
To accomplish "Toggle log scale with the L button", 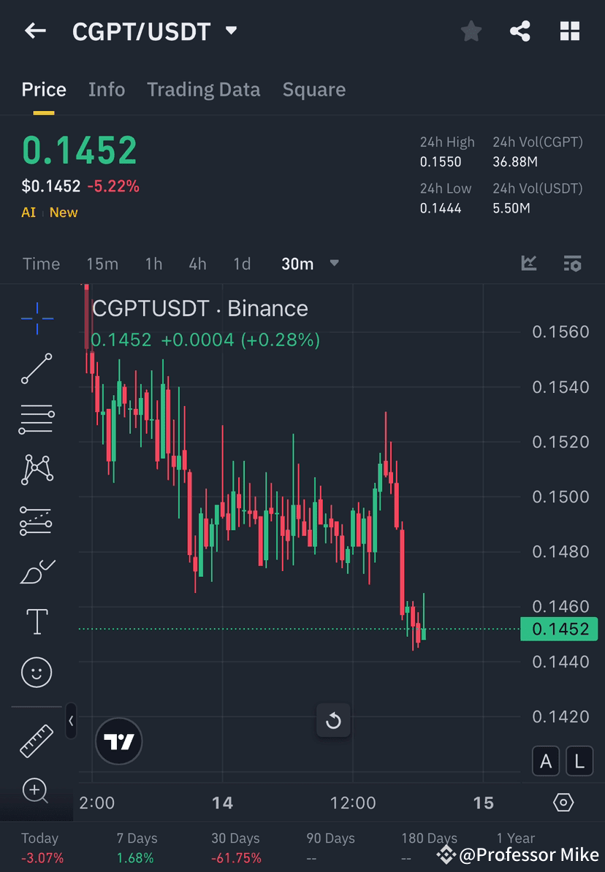I will tap(579, 760).
